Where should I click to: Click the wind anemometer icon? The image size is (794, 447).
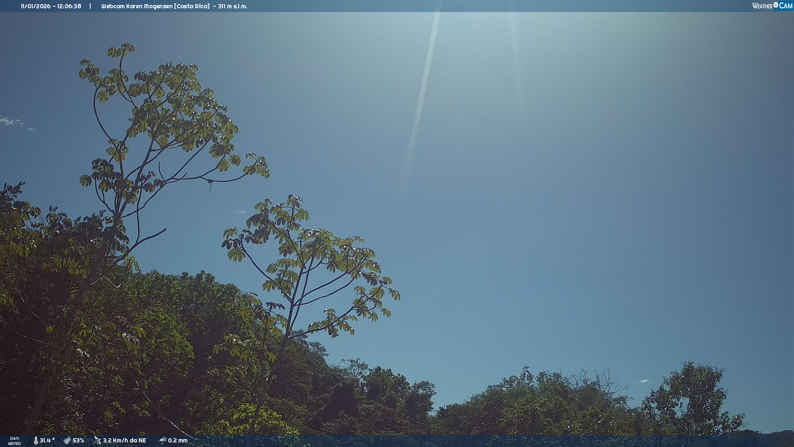pyautogui.click(x=97, y=440)
